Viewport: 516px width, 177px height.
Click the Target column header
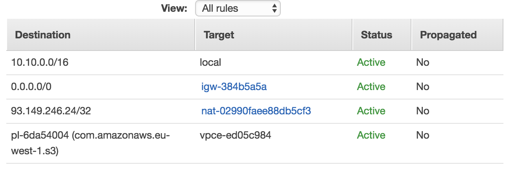(x=219, y=35)
